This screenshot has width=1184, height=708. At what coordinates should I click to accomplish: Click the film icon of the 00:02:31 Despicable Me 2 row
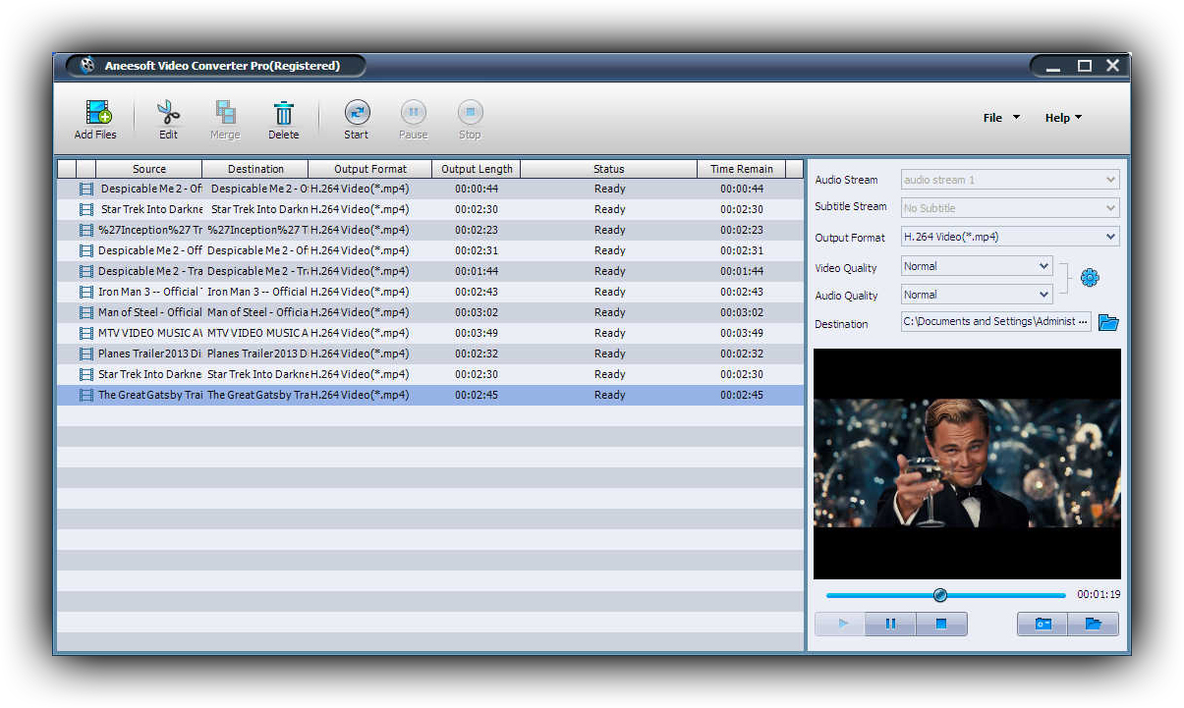point(86,250)
